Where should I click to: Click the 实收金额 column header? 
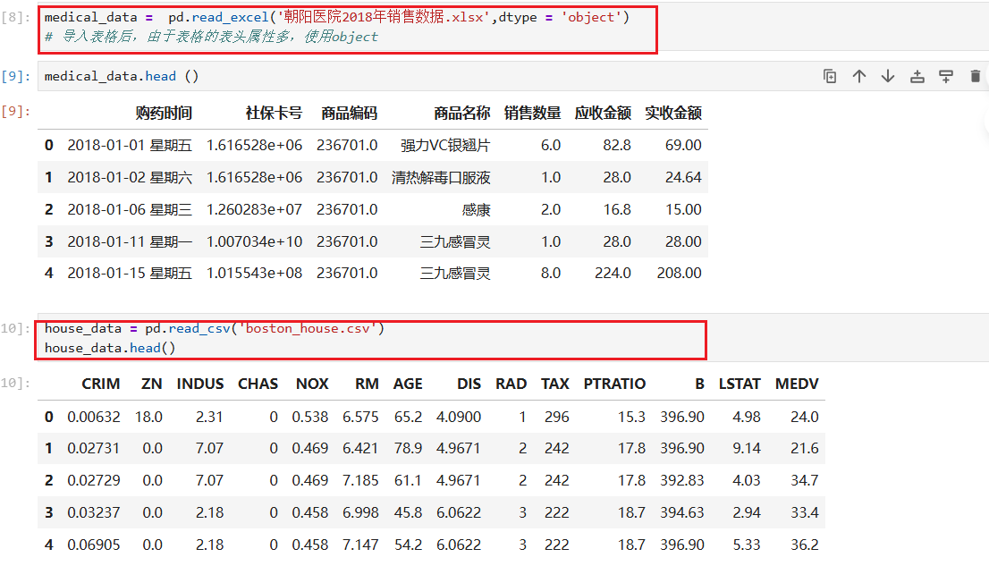coord(673,114)
